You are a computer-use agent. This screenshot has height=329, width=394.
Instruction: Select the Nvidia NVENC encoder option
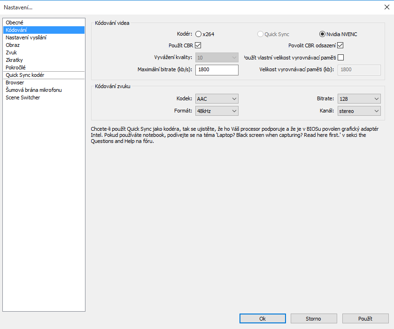(x=322, y=34)
